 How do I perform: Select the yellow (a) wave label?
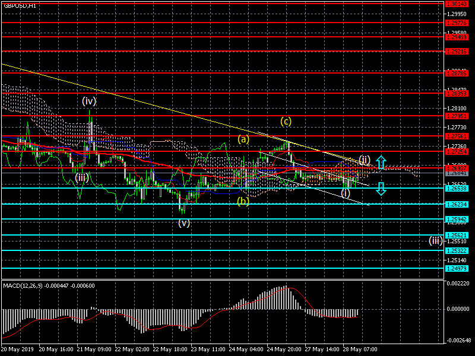(x=243, y=139)
